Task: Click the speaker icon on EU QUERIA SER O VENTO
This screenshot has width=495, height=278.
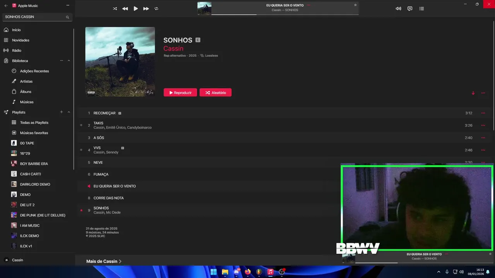Action: (89, 186)
